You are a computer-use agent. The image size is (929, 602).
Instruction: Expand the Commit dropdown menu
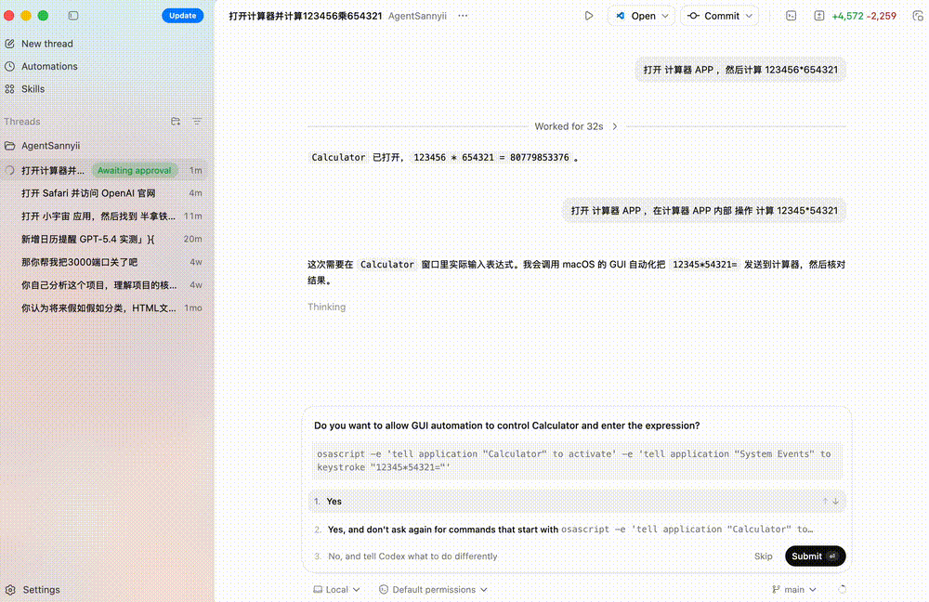[749, 16]
